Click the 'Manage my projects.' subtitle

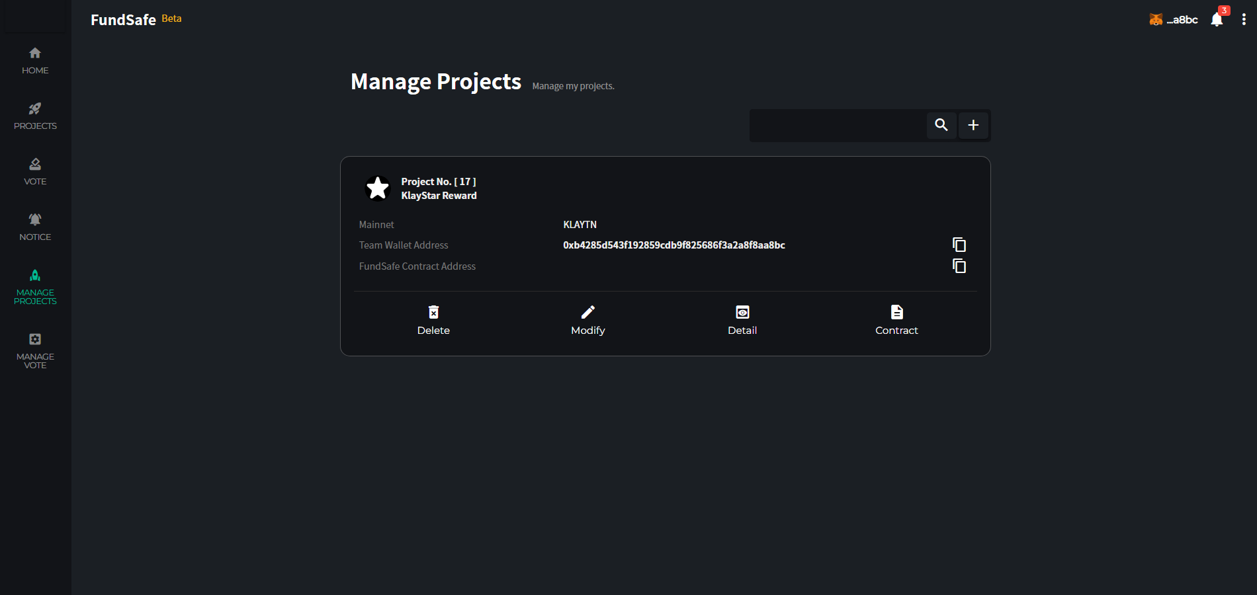[x=574, y=86]
